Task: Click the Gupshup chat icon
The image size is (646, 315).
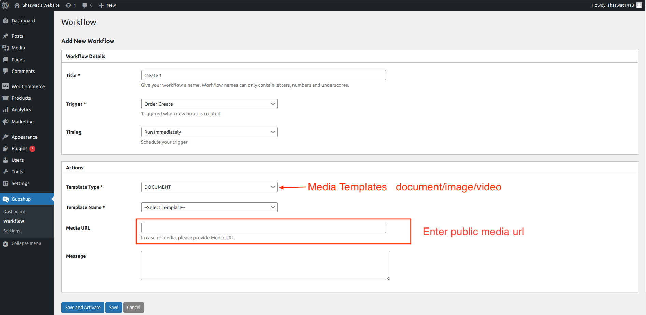Action: [x=5, y=199]
